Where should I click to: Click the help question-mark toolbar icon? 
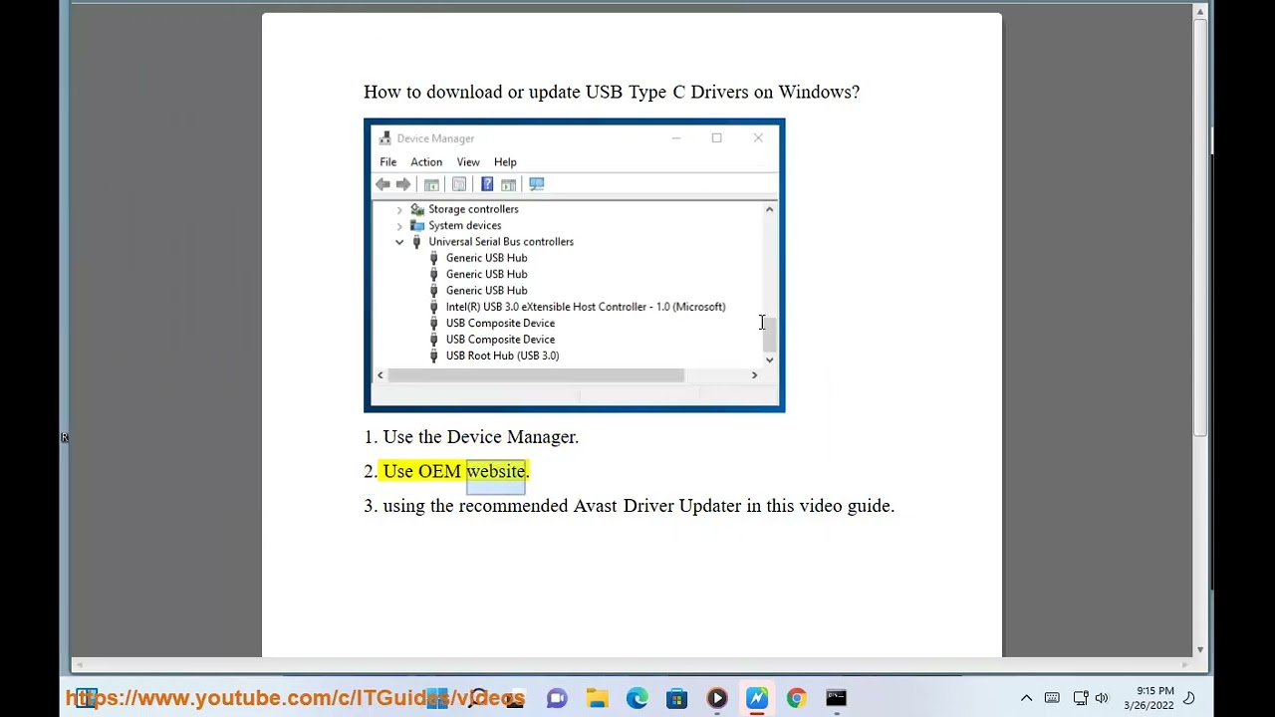(x=487, y=184)
